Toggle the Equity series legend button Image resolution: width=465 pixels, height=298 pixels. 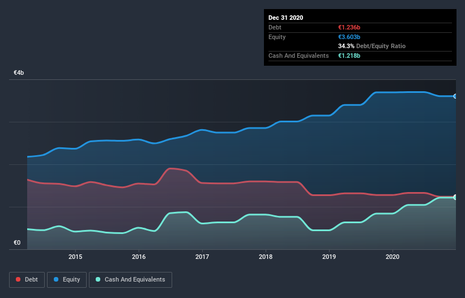[67, 280]
